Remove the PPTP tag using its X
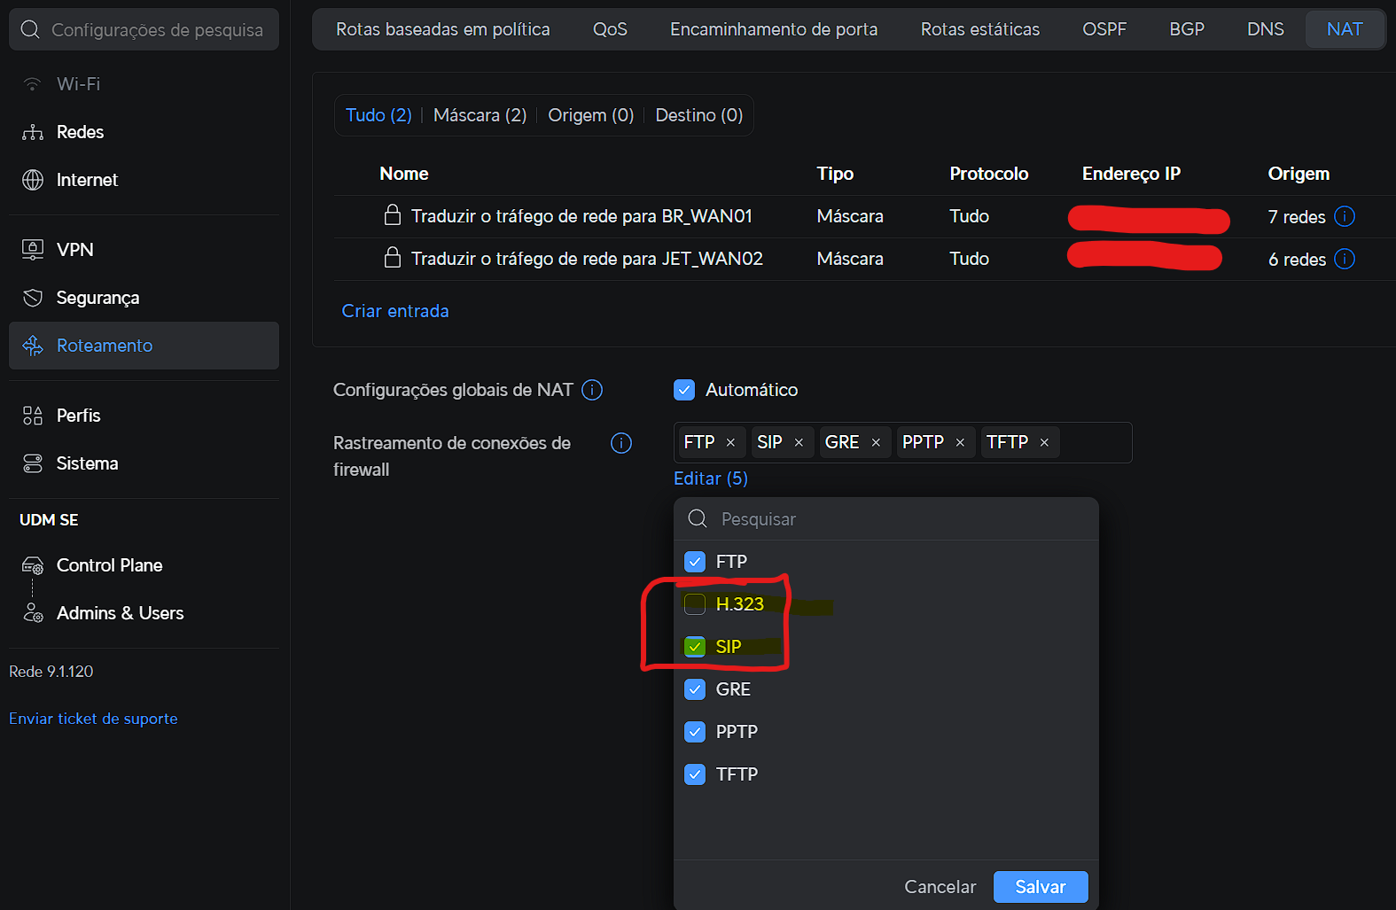 point(960,442)
